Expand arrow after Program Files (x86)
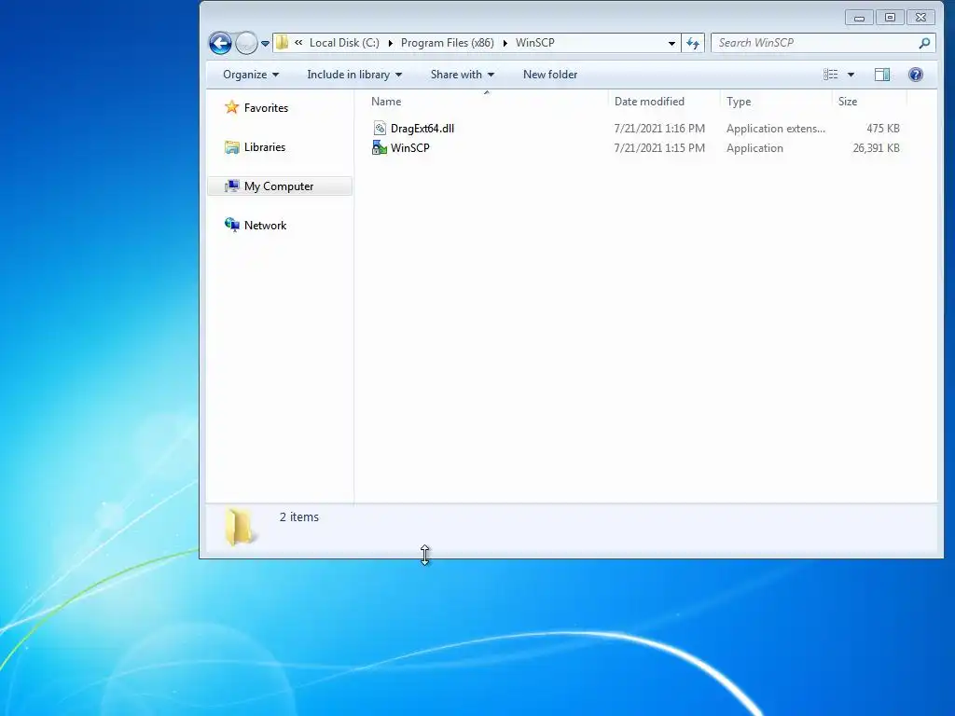Image resolution: width=955 pixels, height=716 pixels. click(x=505, y=43)
